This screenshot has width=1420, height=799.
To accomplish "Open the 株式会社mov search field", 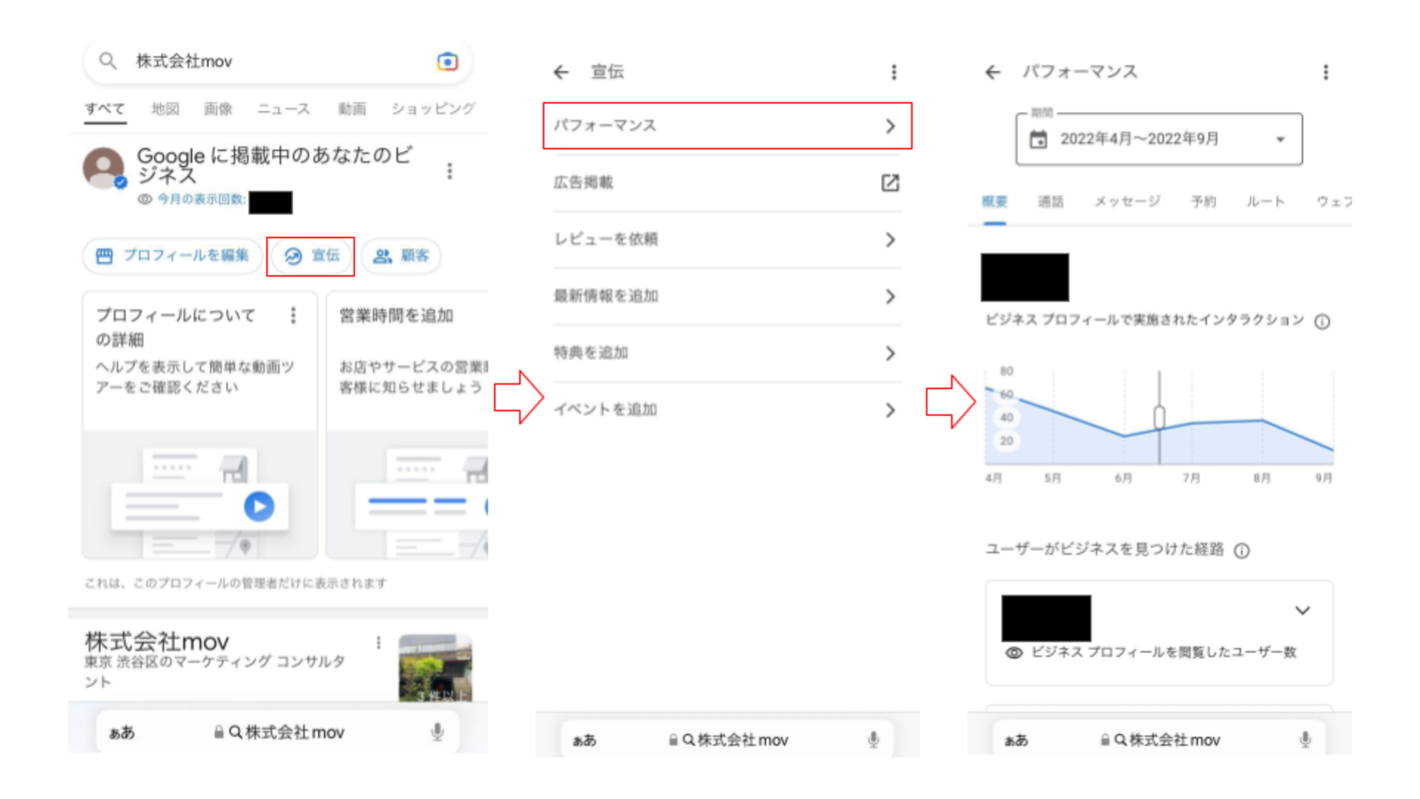I will (278, 61).
